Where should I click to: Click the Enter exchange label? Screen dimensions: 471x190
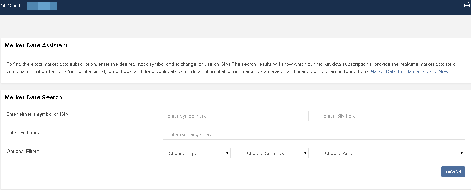(23, 133)
